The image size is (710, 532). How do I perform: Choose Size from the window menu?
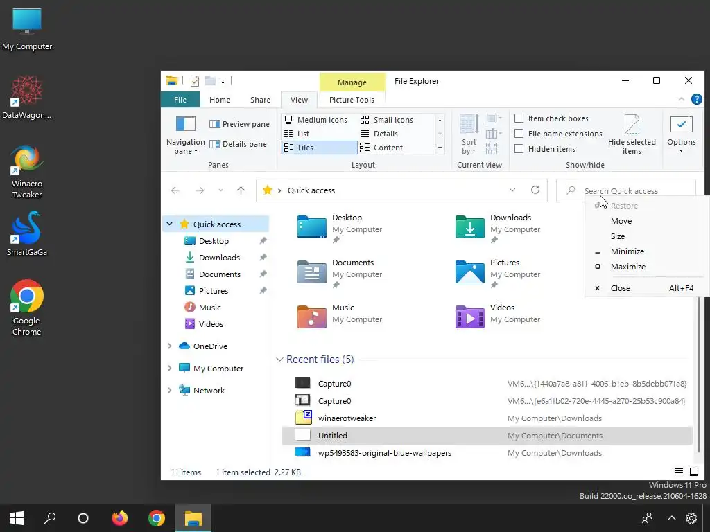click(647, 236)
